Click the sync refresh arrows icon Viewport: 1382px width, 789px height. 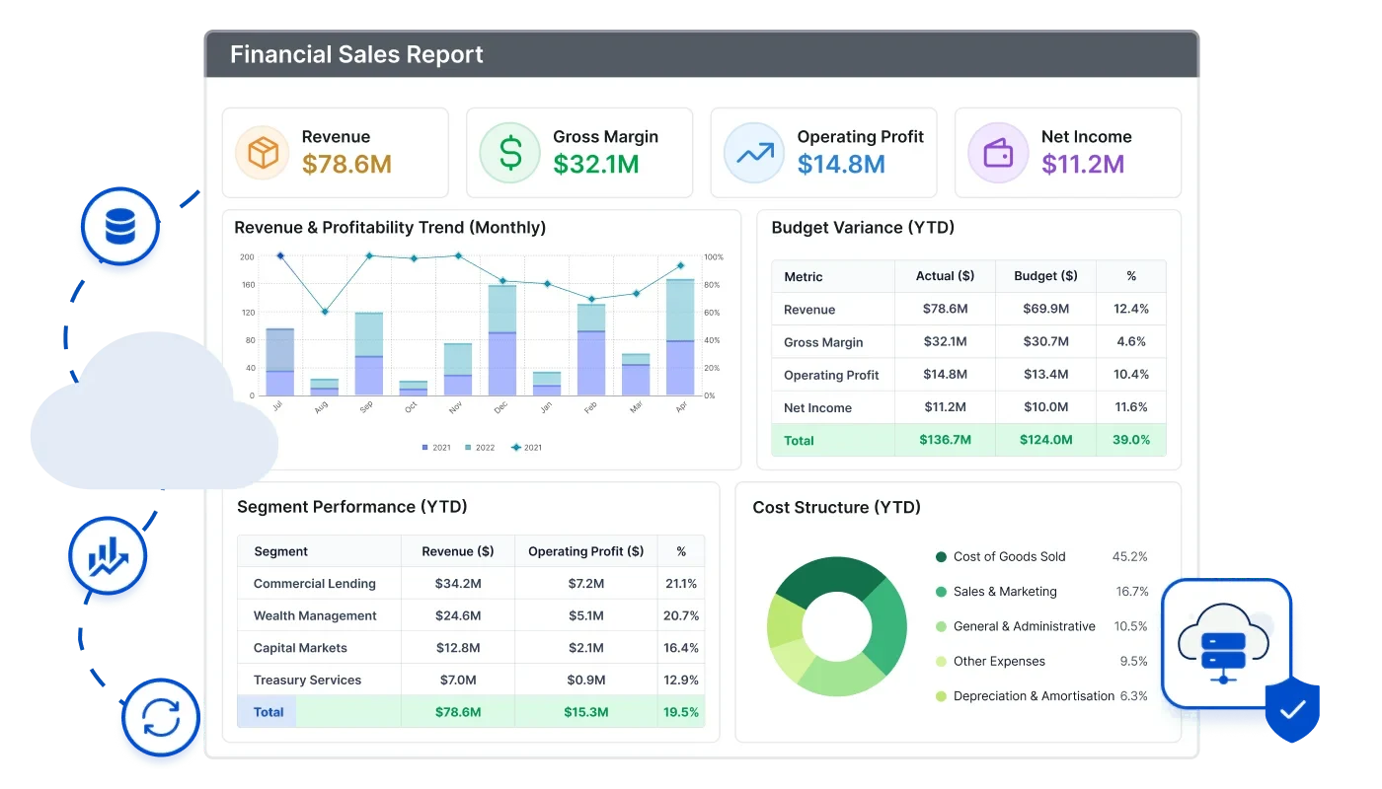point(161,716)
